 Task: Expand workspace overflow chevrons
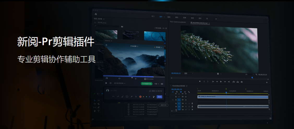click(x=216, y=19)
